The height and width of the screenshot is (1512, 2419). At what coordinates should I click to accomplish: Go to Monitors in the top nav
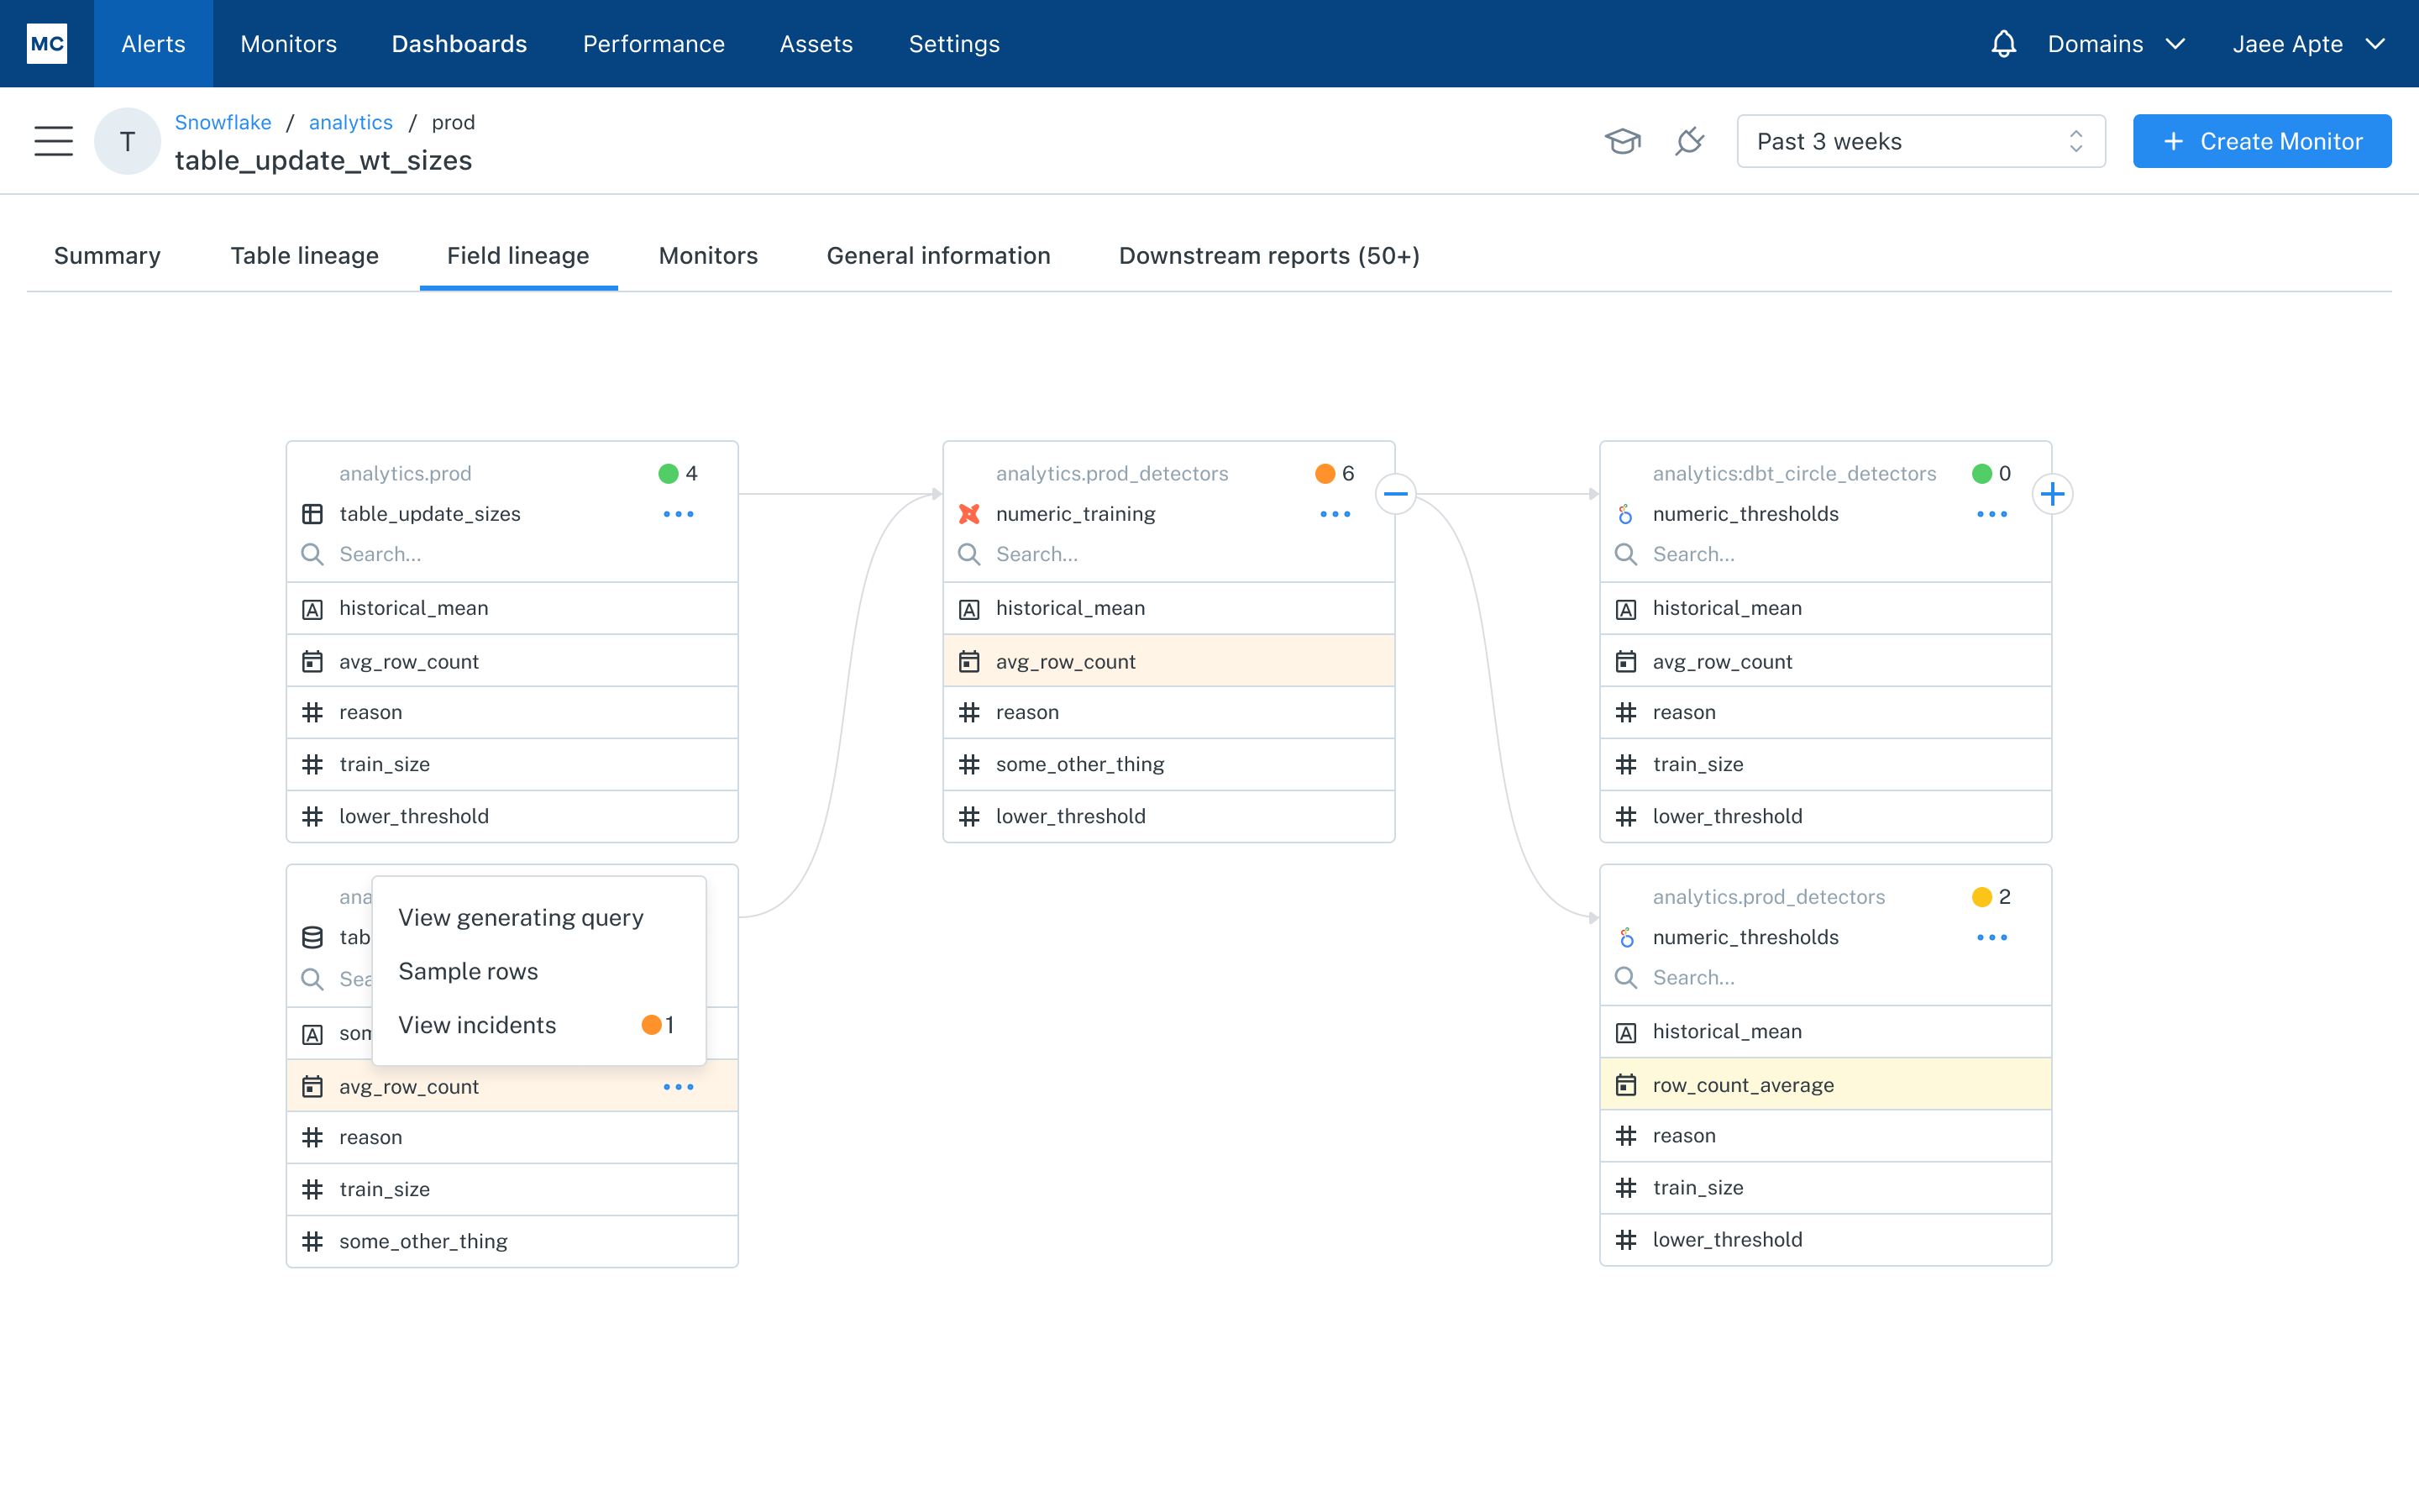tap(288, 44)
